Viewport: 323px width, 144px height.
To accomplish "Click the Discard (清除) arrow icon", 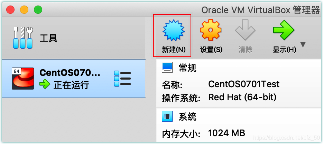I will (245, 30).
